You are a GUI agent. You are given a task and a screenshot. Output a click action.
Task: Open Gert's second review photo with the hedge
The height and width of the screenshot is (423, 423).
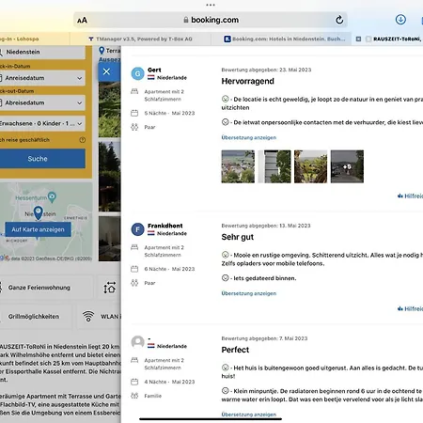click(274, 166)
